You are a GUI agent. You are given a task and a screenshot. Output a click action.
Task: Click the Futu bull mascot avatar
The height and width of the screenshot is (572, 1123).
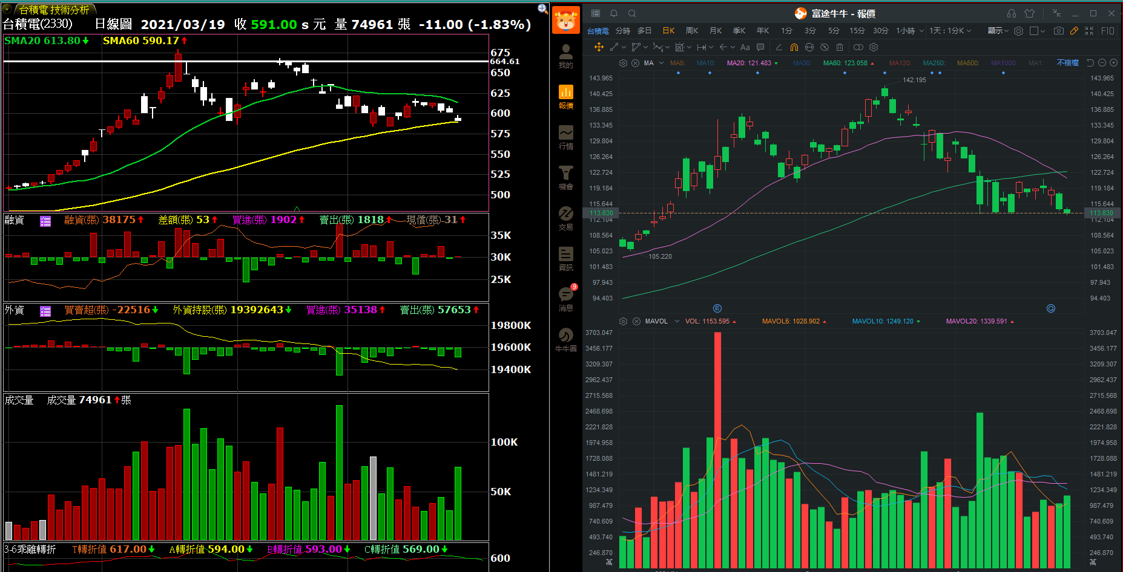click(x=566, y=20)
